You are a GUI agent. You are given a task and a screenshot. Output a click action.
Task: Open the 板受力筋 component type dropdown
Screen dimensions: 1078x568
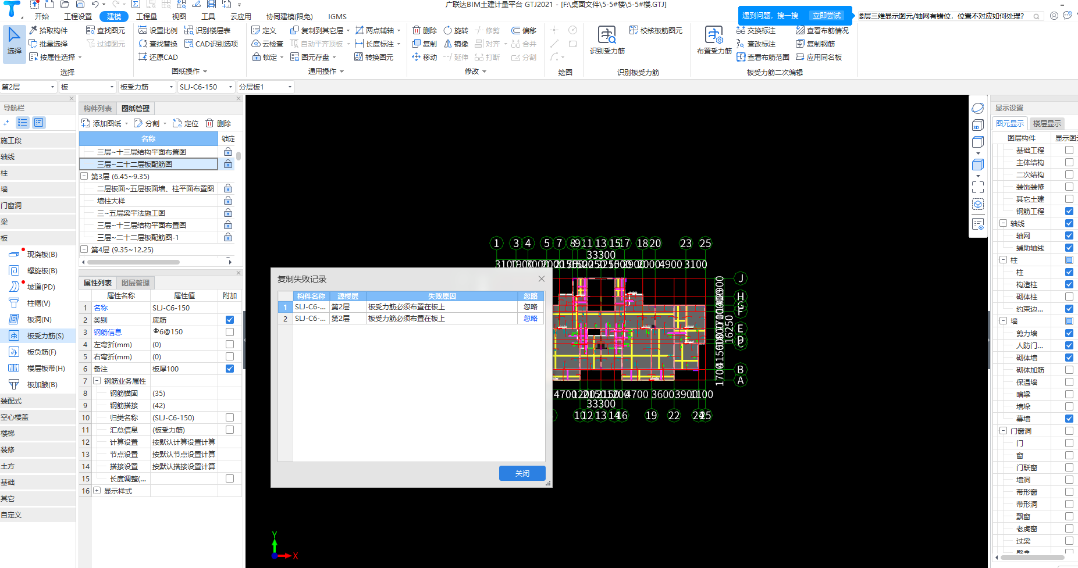point(146,87)
